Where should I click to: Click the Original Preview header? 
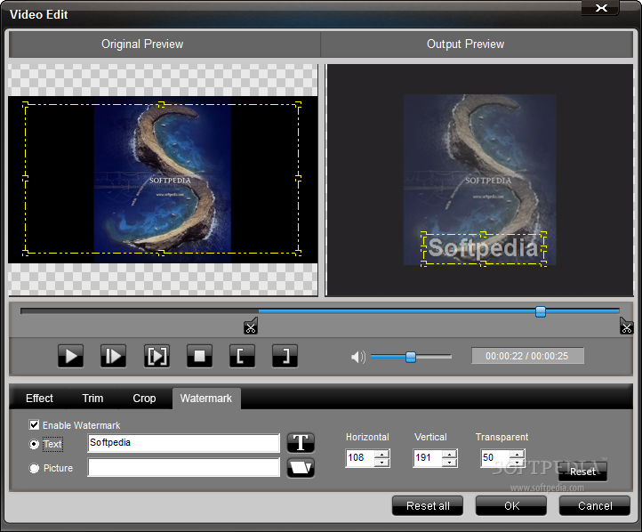point(142,44)
